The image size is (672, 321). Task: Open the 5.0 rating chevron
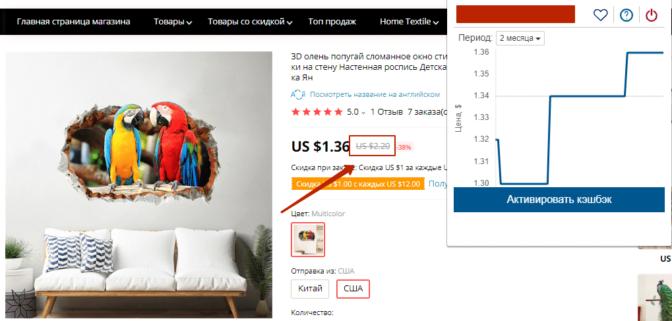point(363,113)
